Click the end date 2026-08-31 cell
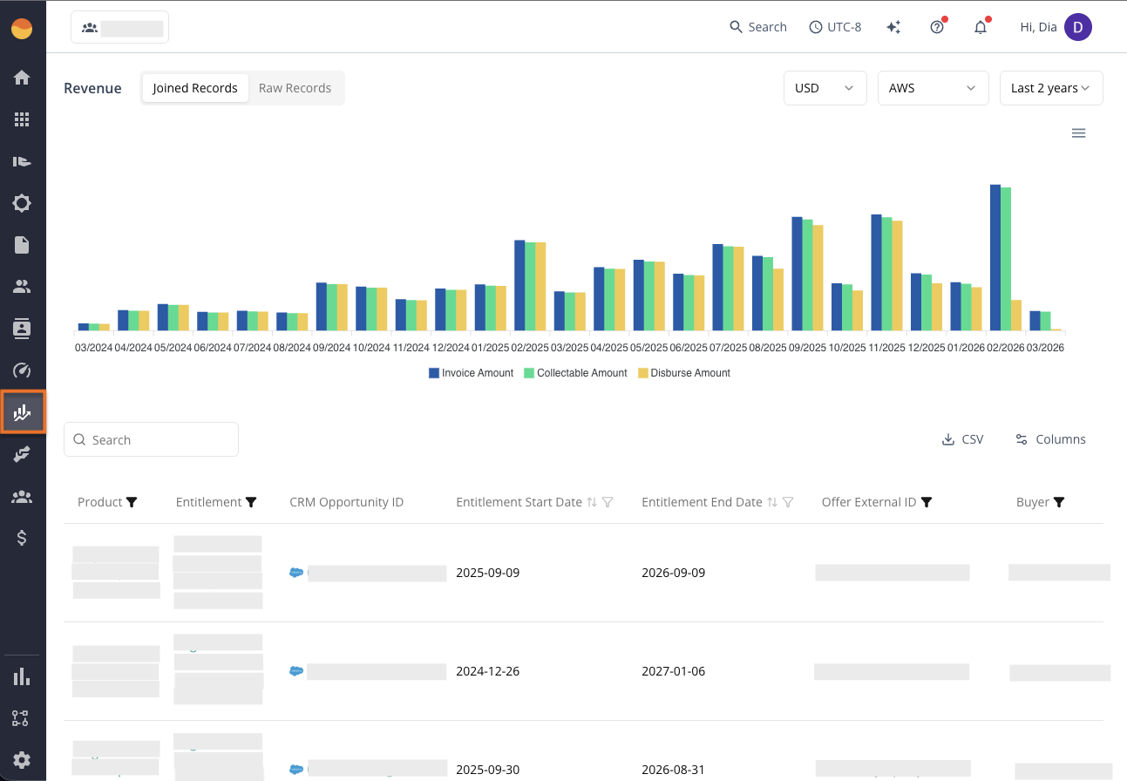 click(673, 770)
